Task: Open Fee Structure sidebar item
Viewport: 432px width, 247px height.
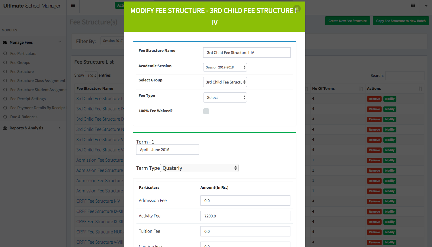Action: 22,71
